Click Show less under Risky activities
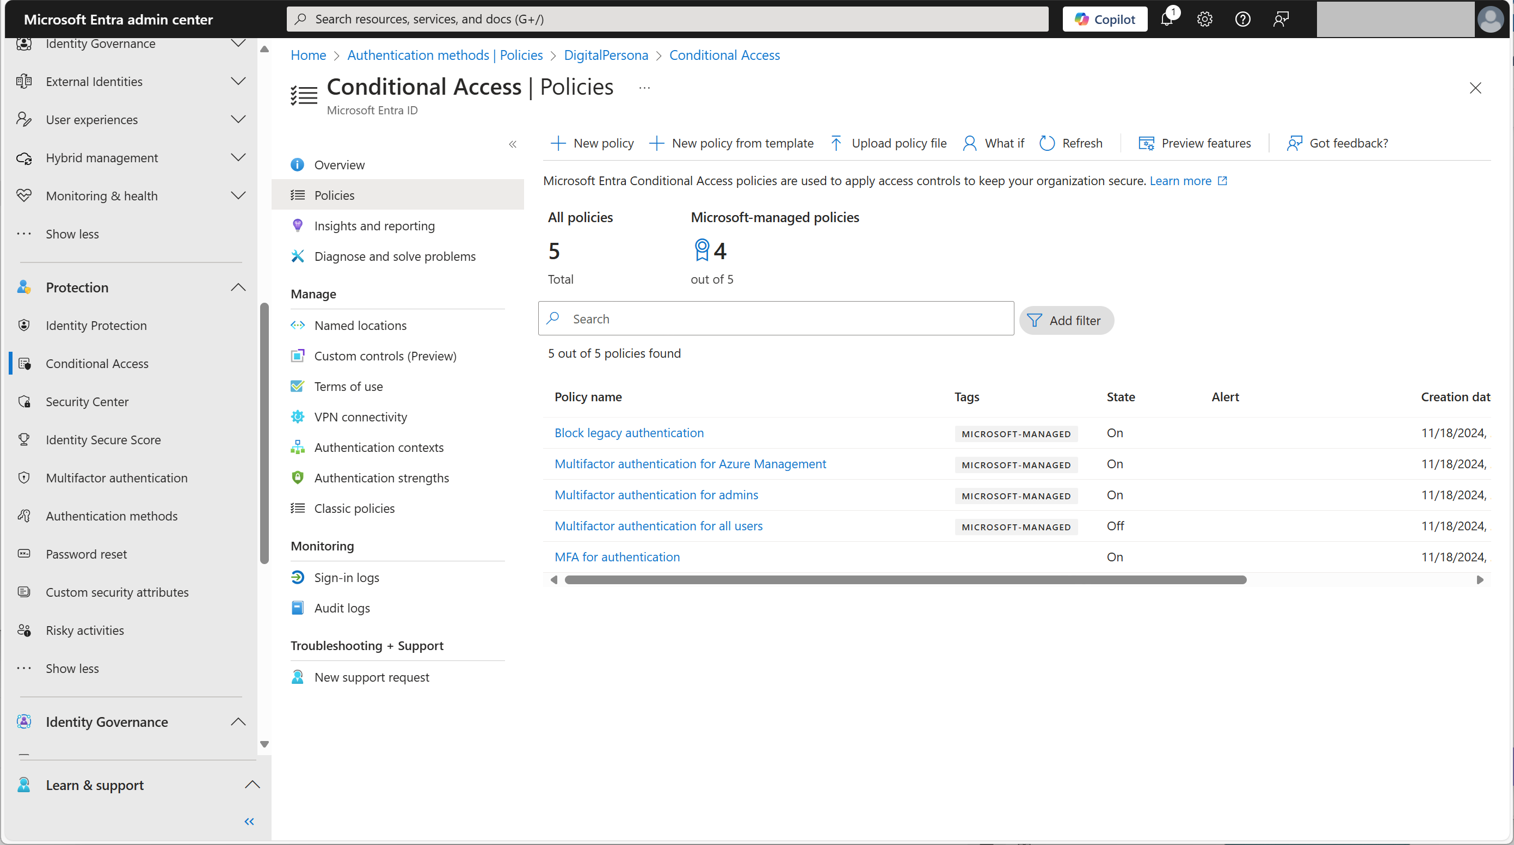Viewport: 1514px width, 845px height. coord(72,669)
